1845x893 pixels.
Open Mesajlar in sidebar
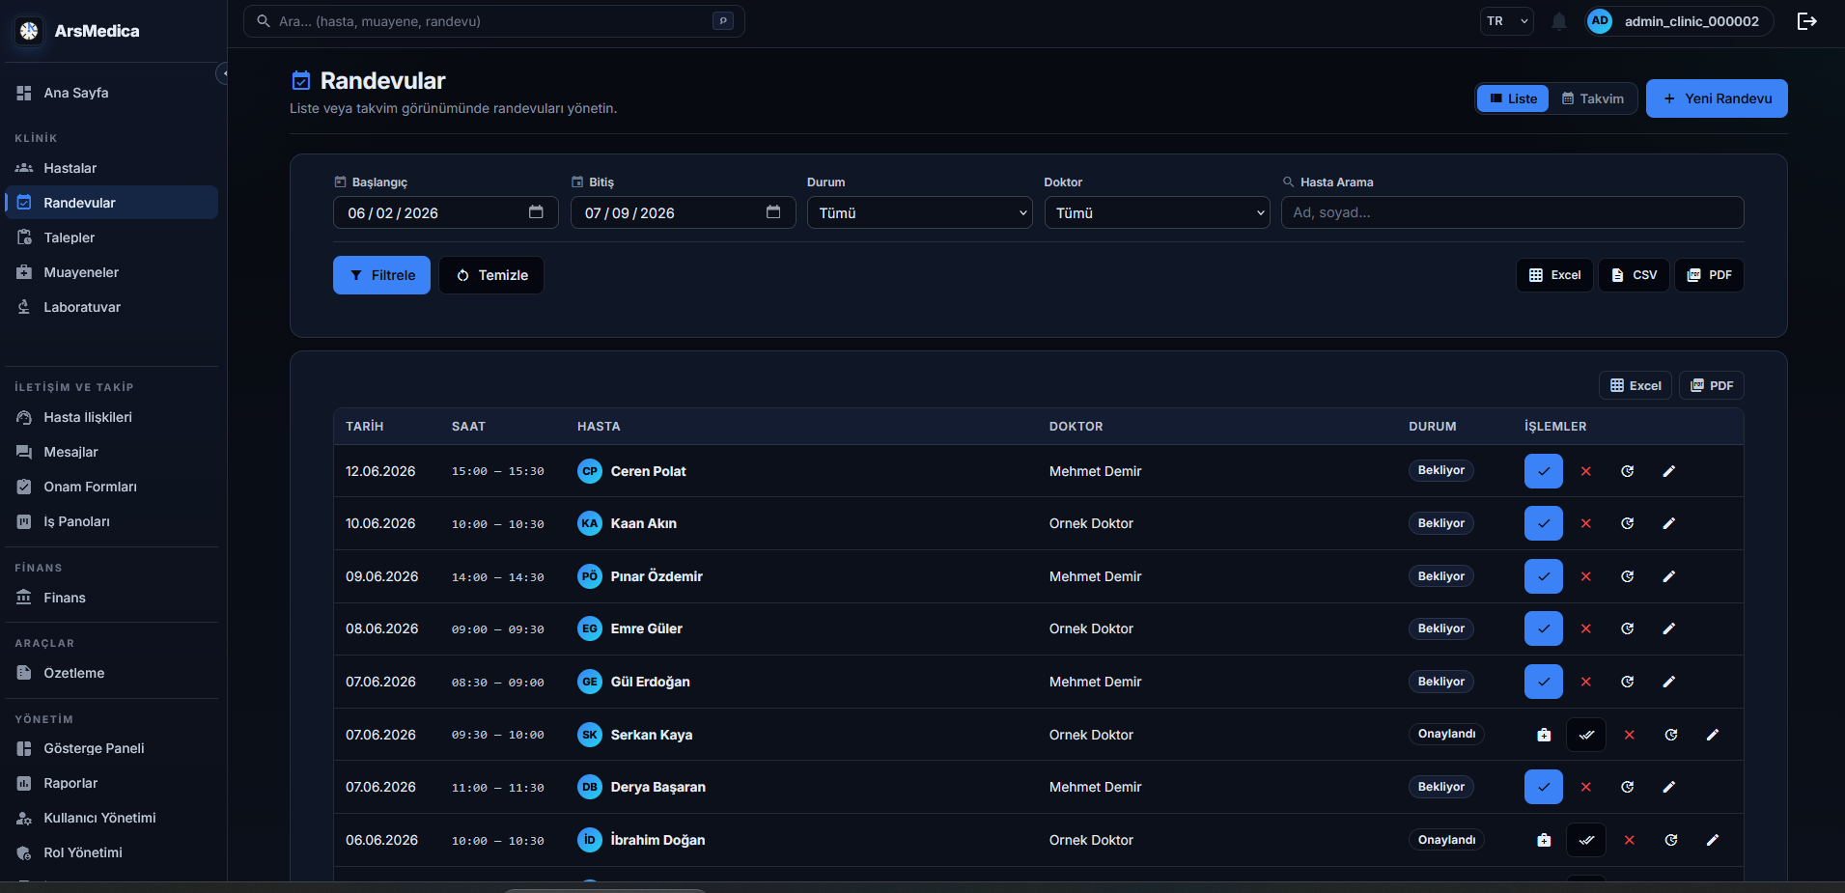[x=111, y=452]
